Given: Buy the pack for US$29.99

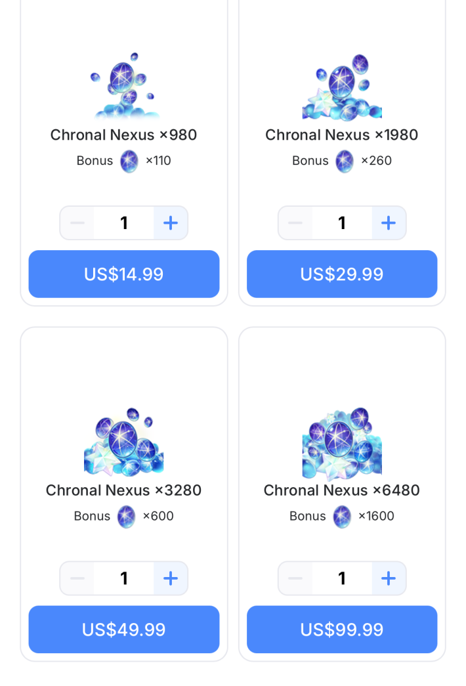Looking at the screenshot, I should coord(342,274).
